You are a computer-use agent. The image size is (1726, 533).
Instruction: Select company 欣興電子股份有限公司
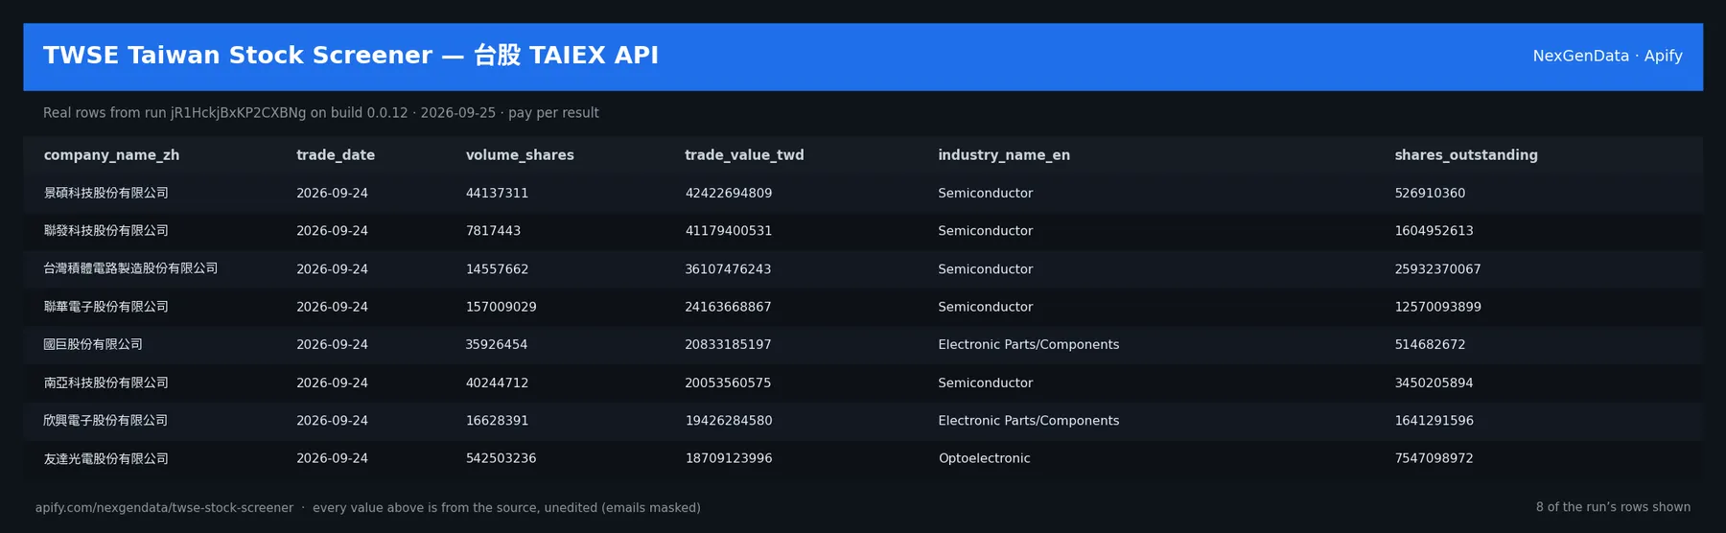point(105,420)
